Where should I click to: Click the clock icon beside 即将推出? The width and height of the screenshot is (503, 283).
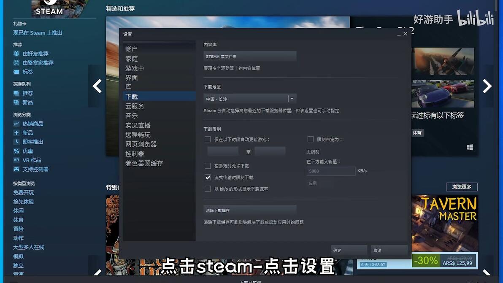pos(16,142)
